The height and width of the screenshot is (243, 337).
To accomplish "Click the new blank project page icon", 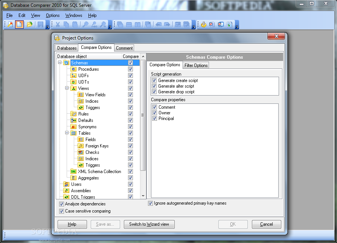I will coord(19,24).
